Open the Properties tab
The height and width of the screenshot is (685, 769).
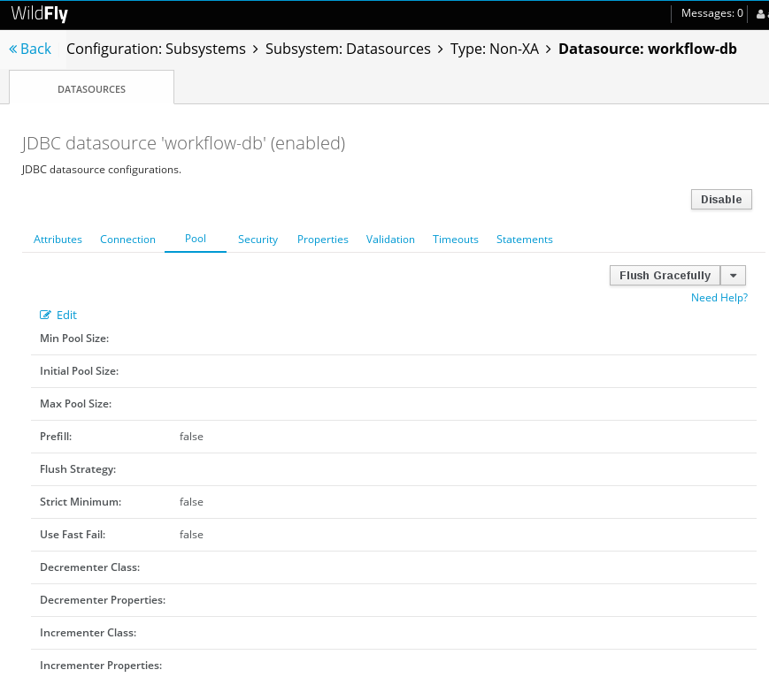(x=322, y=239)
